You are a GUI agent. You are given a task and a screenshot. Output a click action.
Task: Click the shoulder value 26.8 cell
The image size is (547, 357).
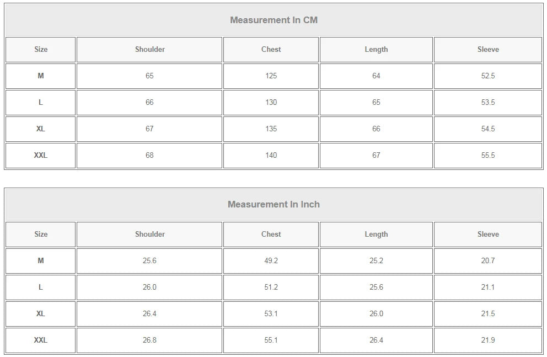[149, 340]
